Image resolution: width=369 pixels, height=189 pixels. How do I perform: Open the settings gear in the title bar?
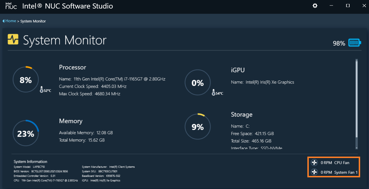click(315, 6)
